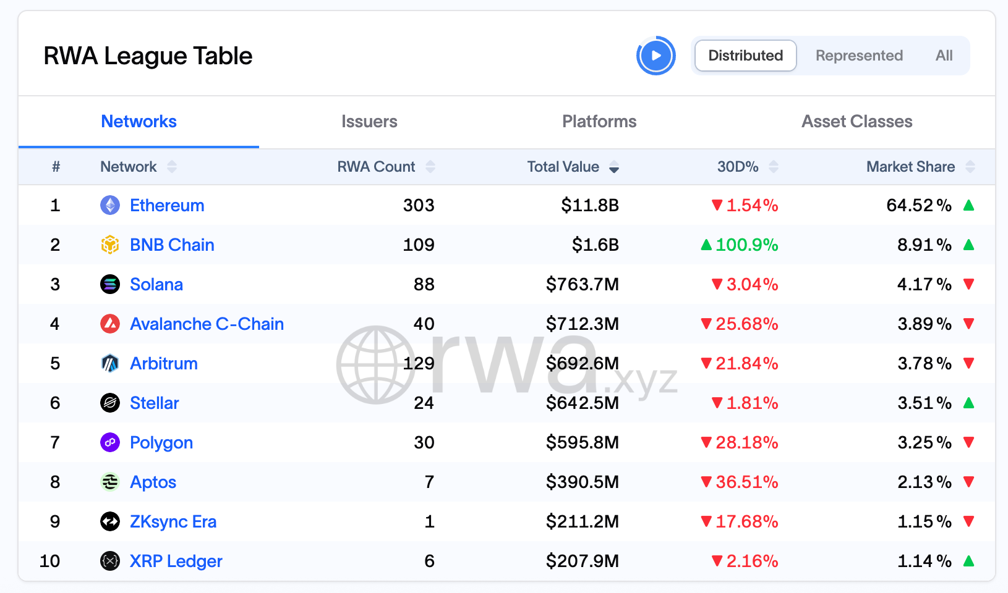Open the Asset Classes tab
Image resolution: width=1008 pixels, height=593 pixels.
click(857, 122)
